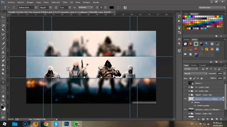This screenshot has height=127, width=227.
Task: Switch to the Color panel tab
Action: pos(186,14)
